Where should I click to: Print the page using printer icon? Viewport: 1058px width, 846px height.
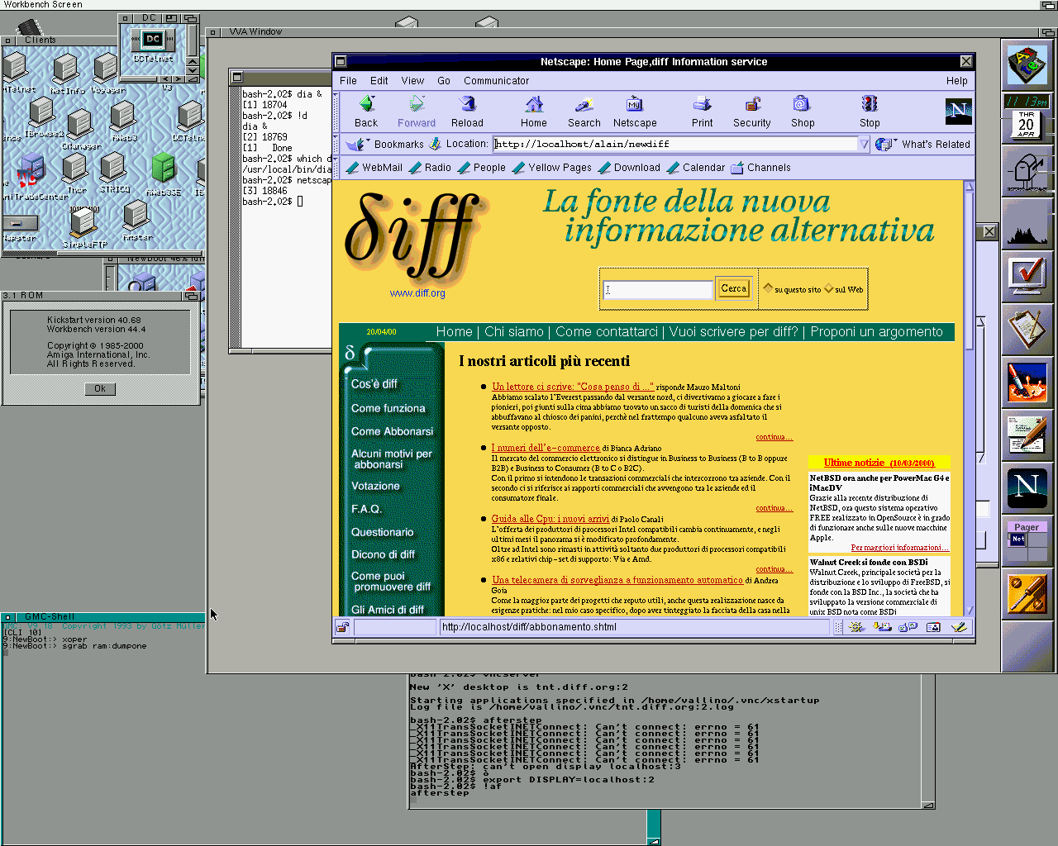point(702,105)
